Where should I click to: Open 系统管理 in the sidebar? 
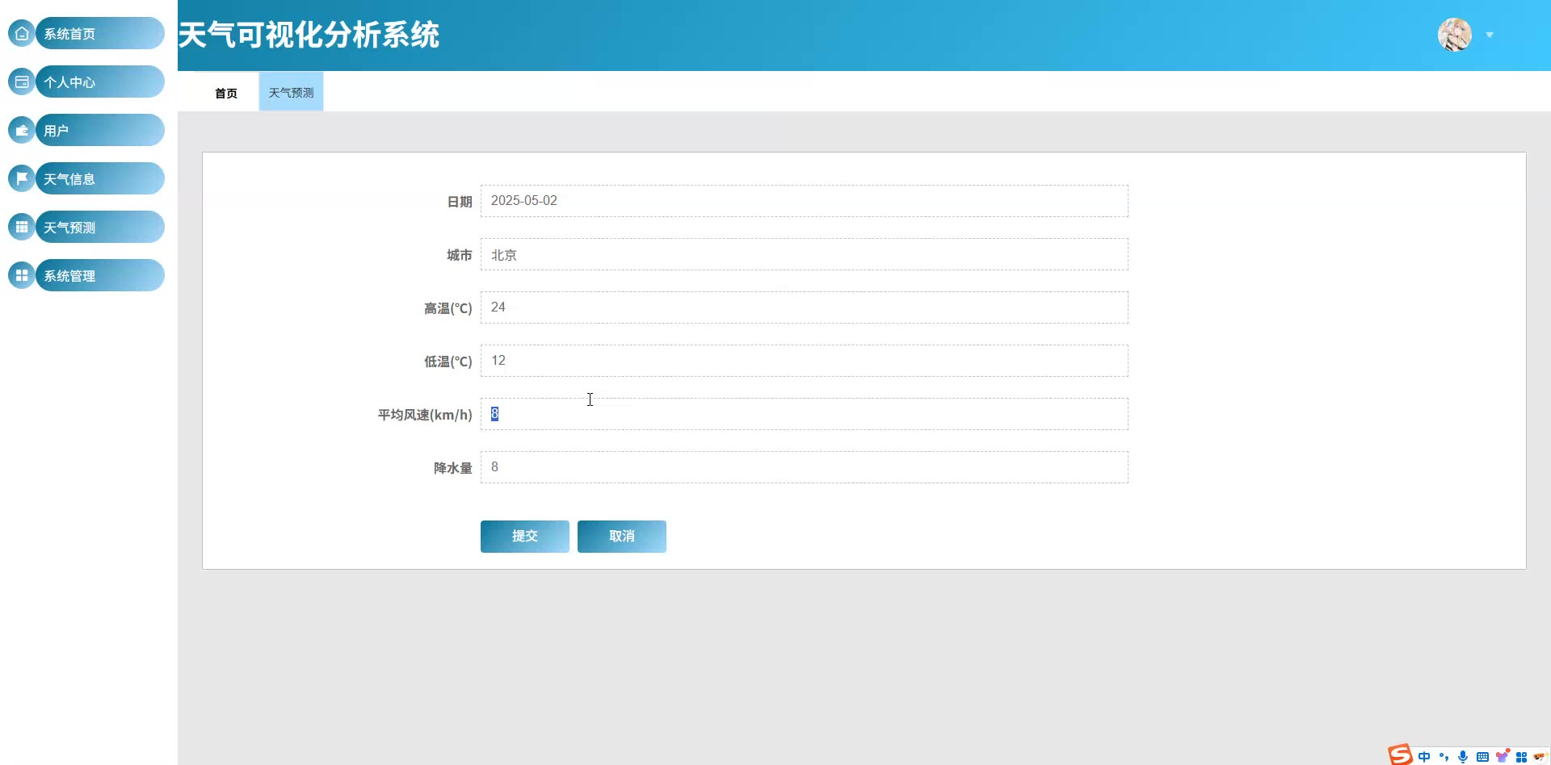pyautogui.click(x=99, y=275)
